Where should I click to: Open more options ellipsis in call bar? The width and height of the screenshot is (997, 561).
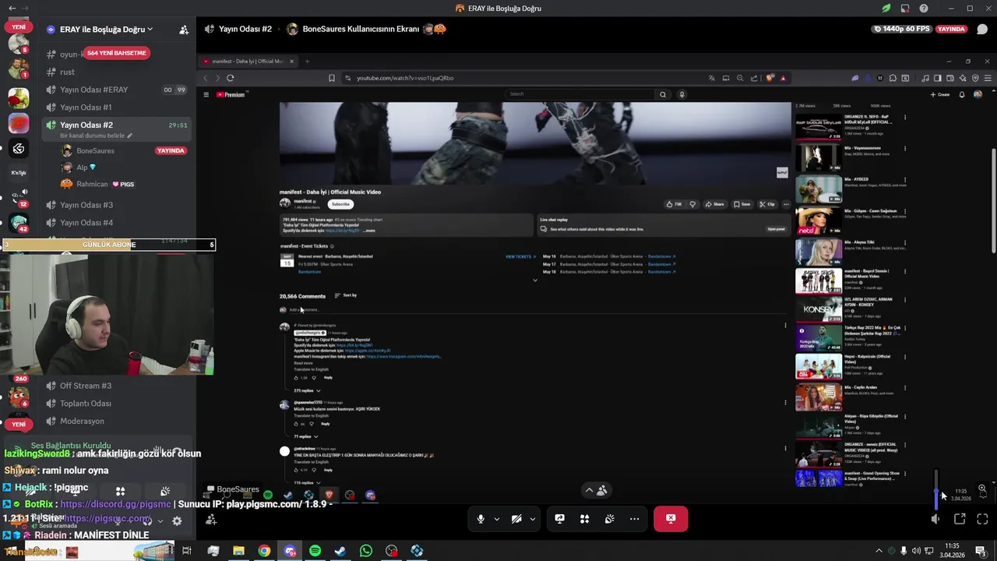click(x=634, y=519)
